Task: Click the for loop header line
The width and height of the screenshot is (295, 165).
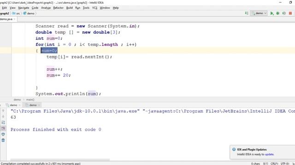Action: click(x=86, y=44)
